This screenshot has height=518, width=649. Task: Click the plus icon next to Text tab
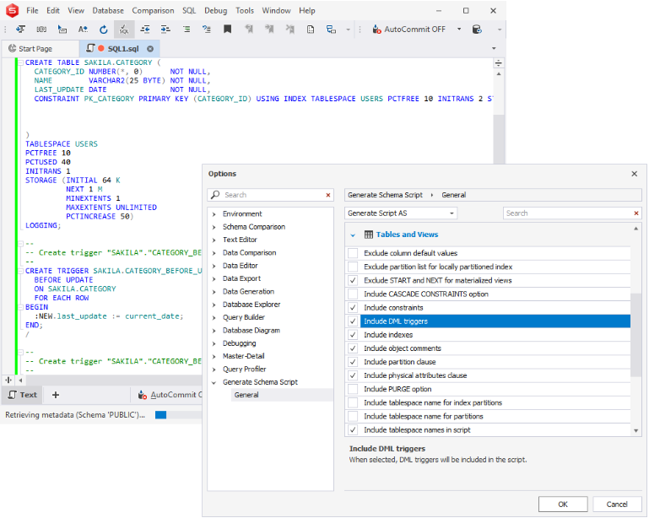tap(56, 395)
